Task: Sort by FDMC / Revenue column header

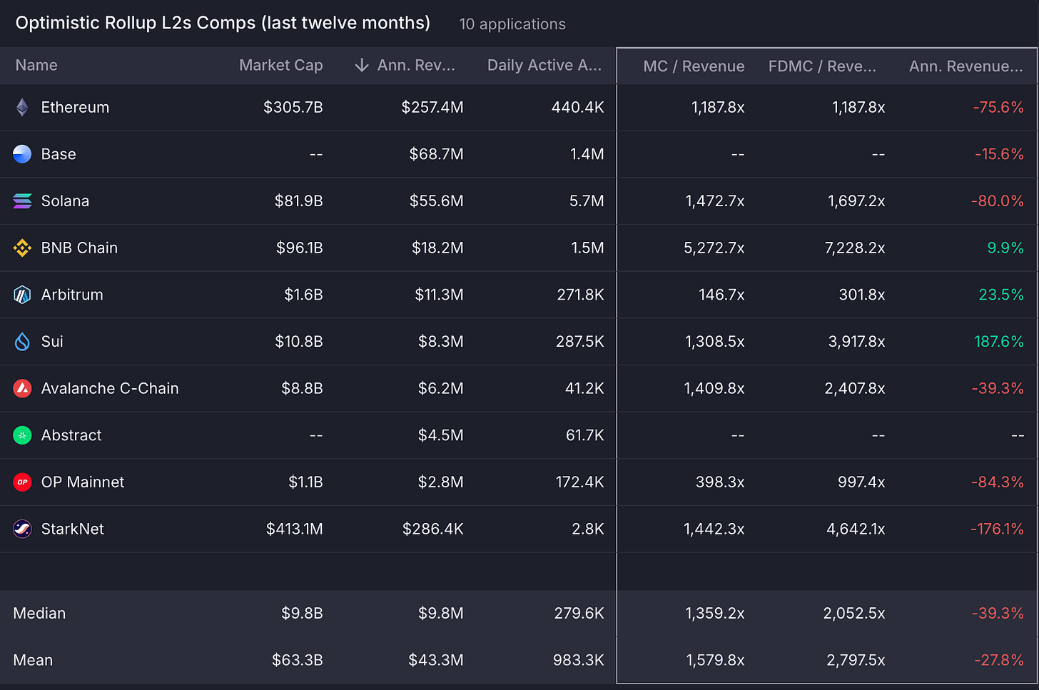Action: tap(822, 66)
